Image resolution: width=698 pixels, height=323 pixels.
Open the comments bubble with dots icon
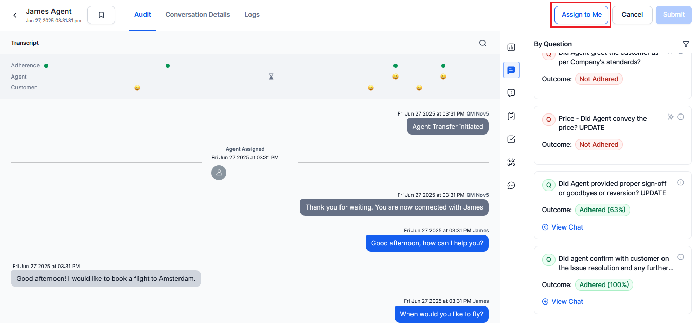(x=511, y=185)
